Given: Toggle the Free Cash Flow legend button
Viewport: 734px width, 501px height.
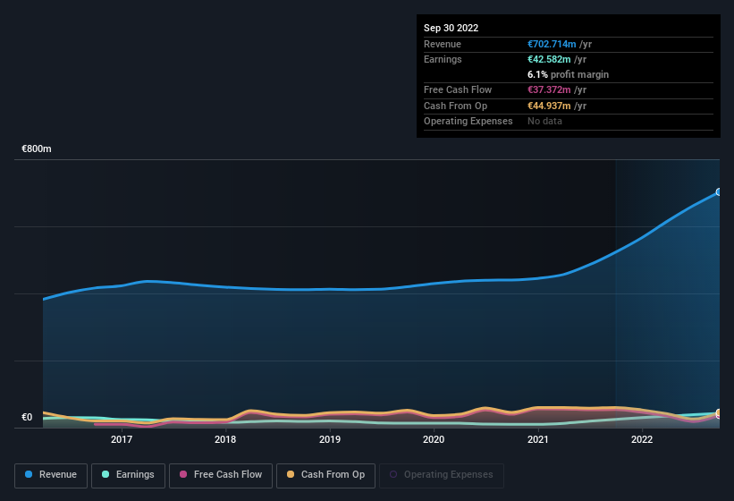Looking at the screenshot, I should coord(221,475).
